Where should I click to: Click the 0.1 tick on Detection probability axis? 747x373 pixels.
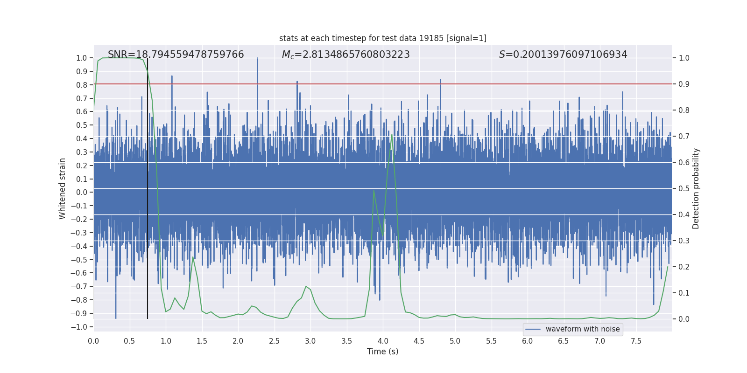click(x=684, y=293)
